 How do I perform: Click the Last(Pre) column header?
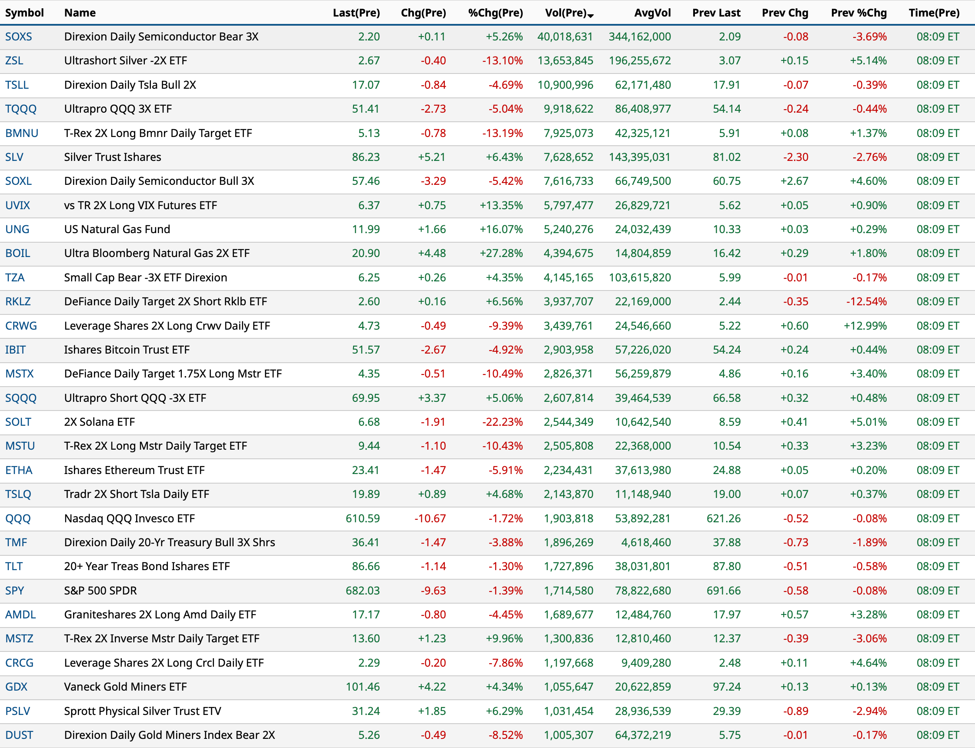(356, 13)
